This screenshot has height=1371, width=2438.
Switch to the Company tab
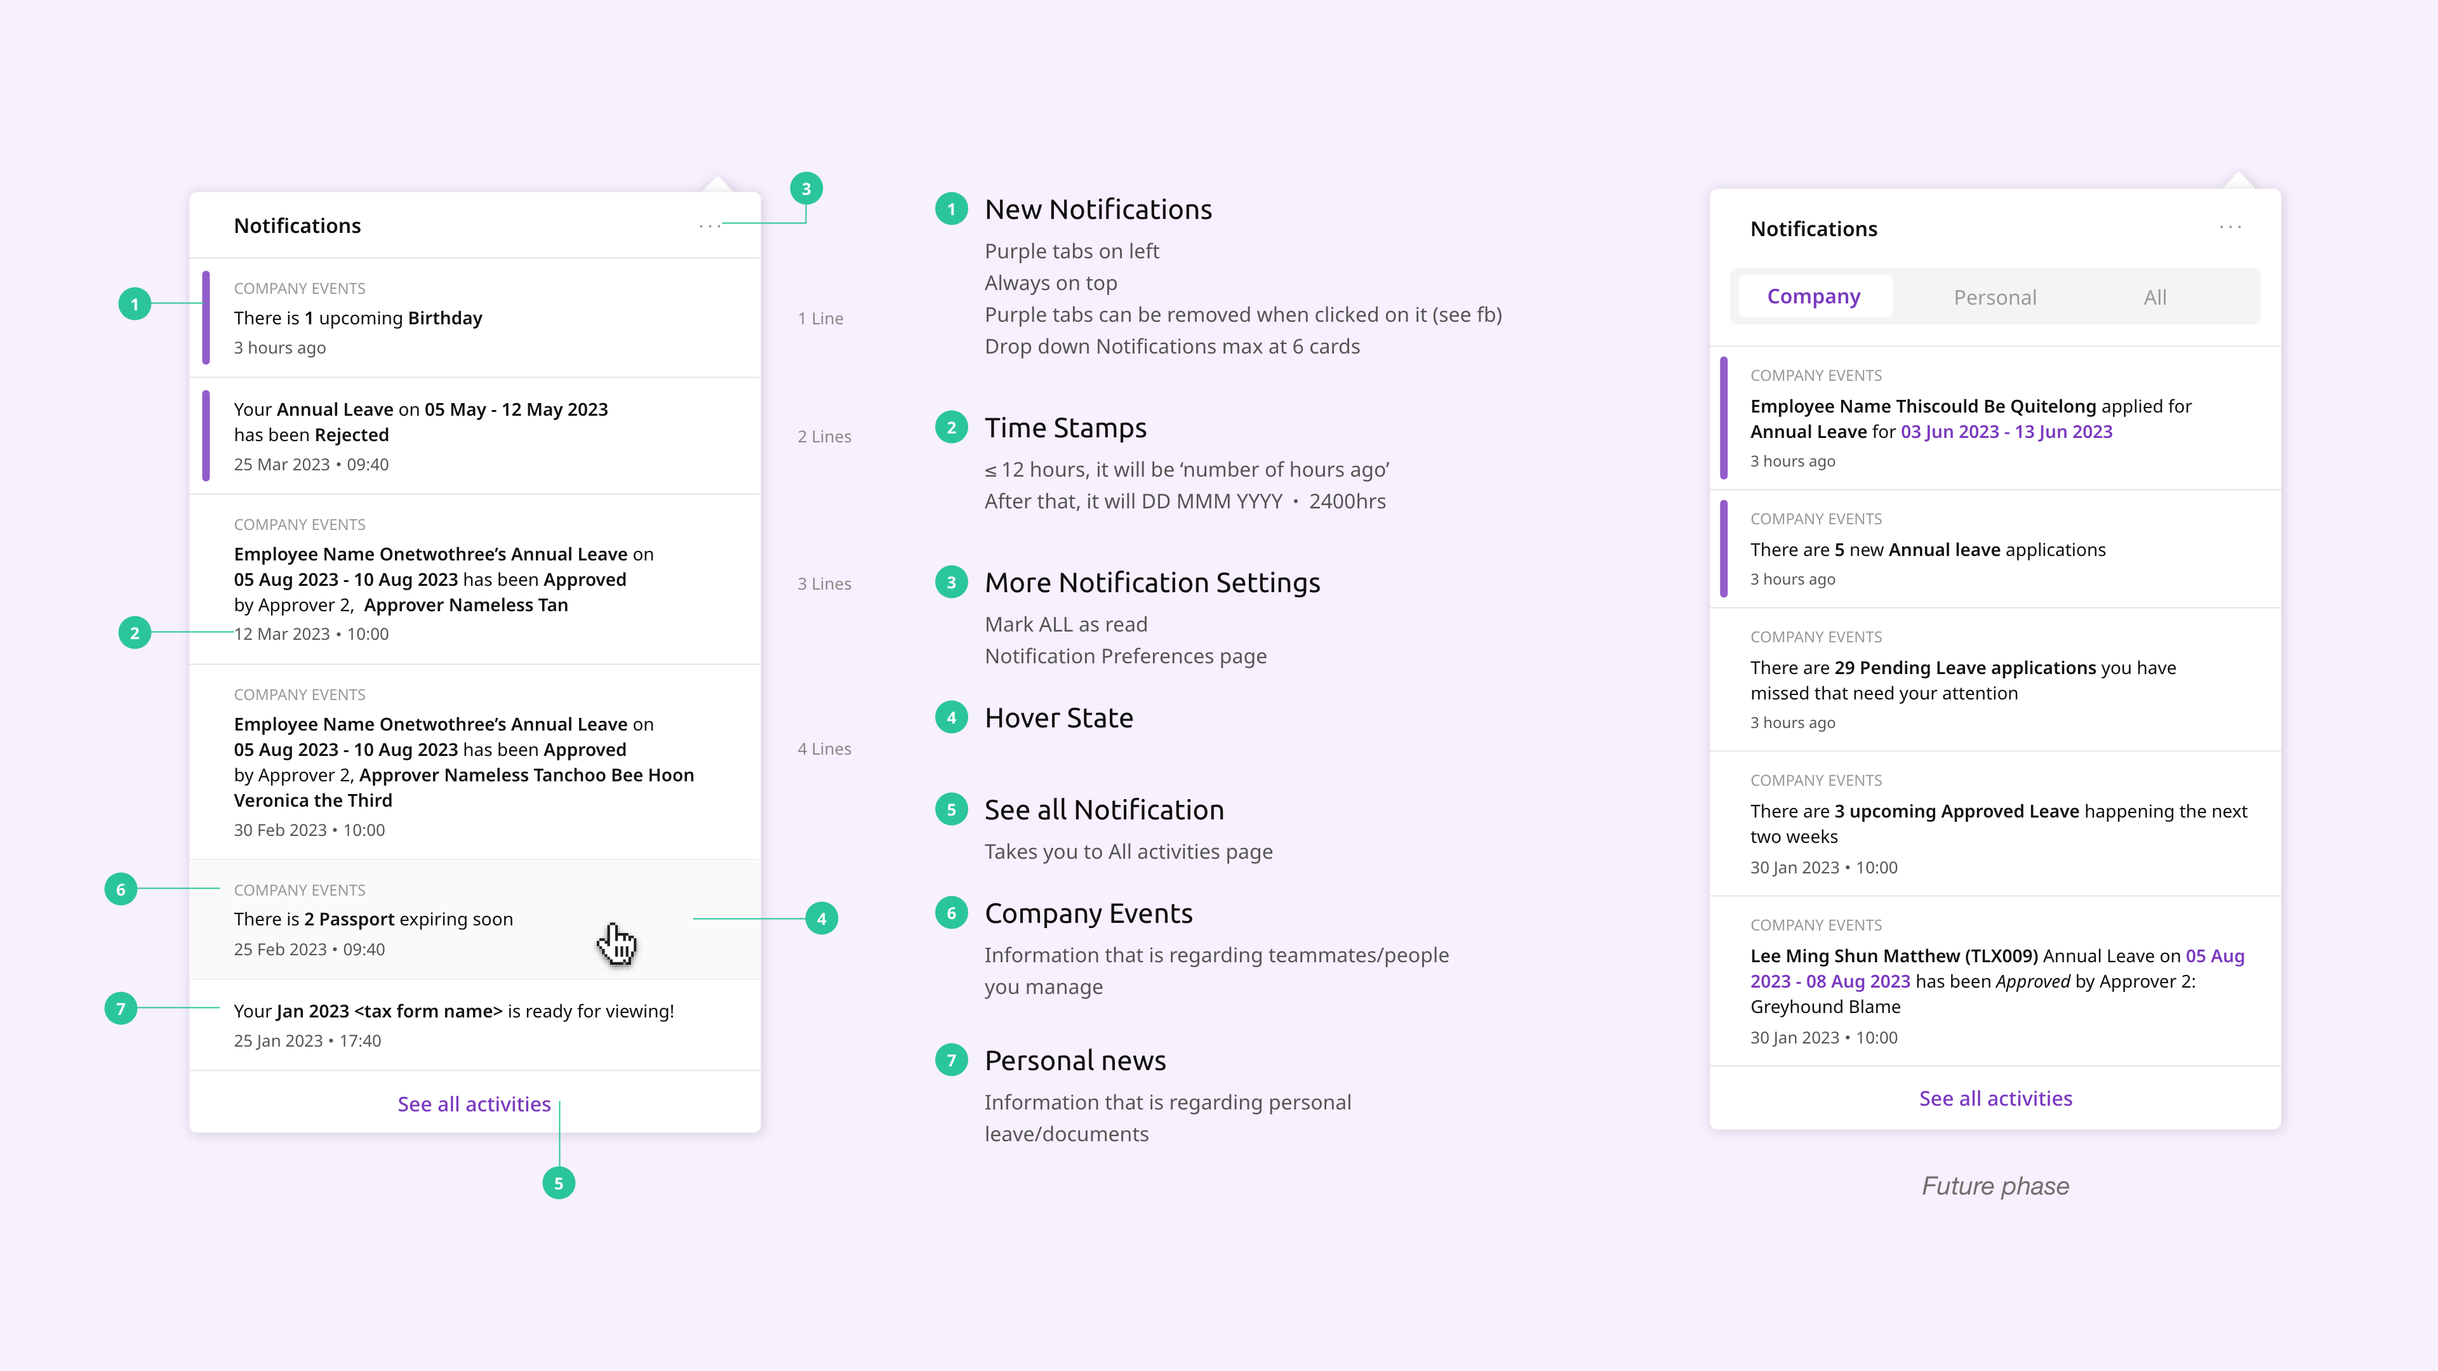click(1813, 297)
